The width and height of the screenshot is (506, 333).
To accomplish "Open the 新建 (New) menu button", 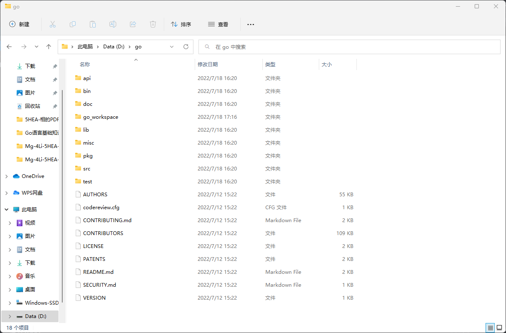I will click(x=20, y=24).
